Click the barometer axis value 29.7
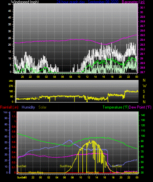This screenshot has width=153, height=182. coord(142,26)
